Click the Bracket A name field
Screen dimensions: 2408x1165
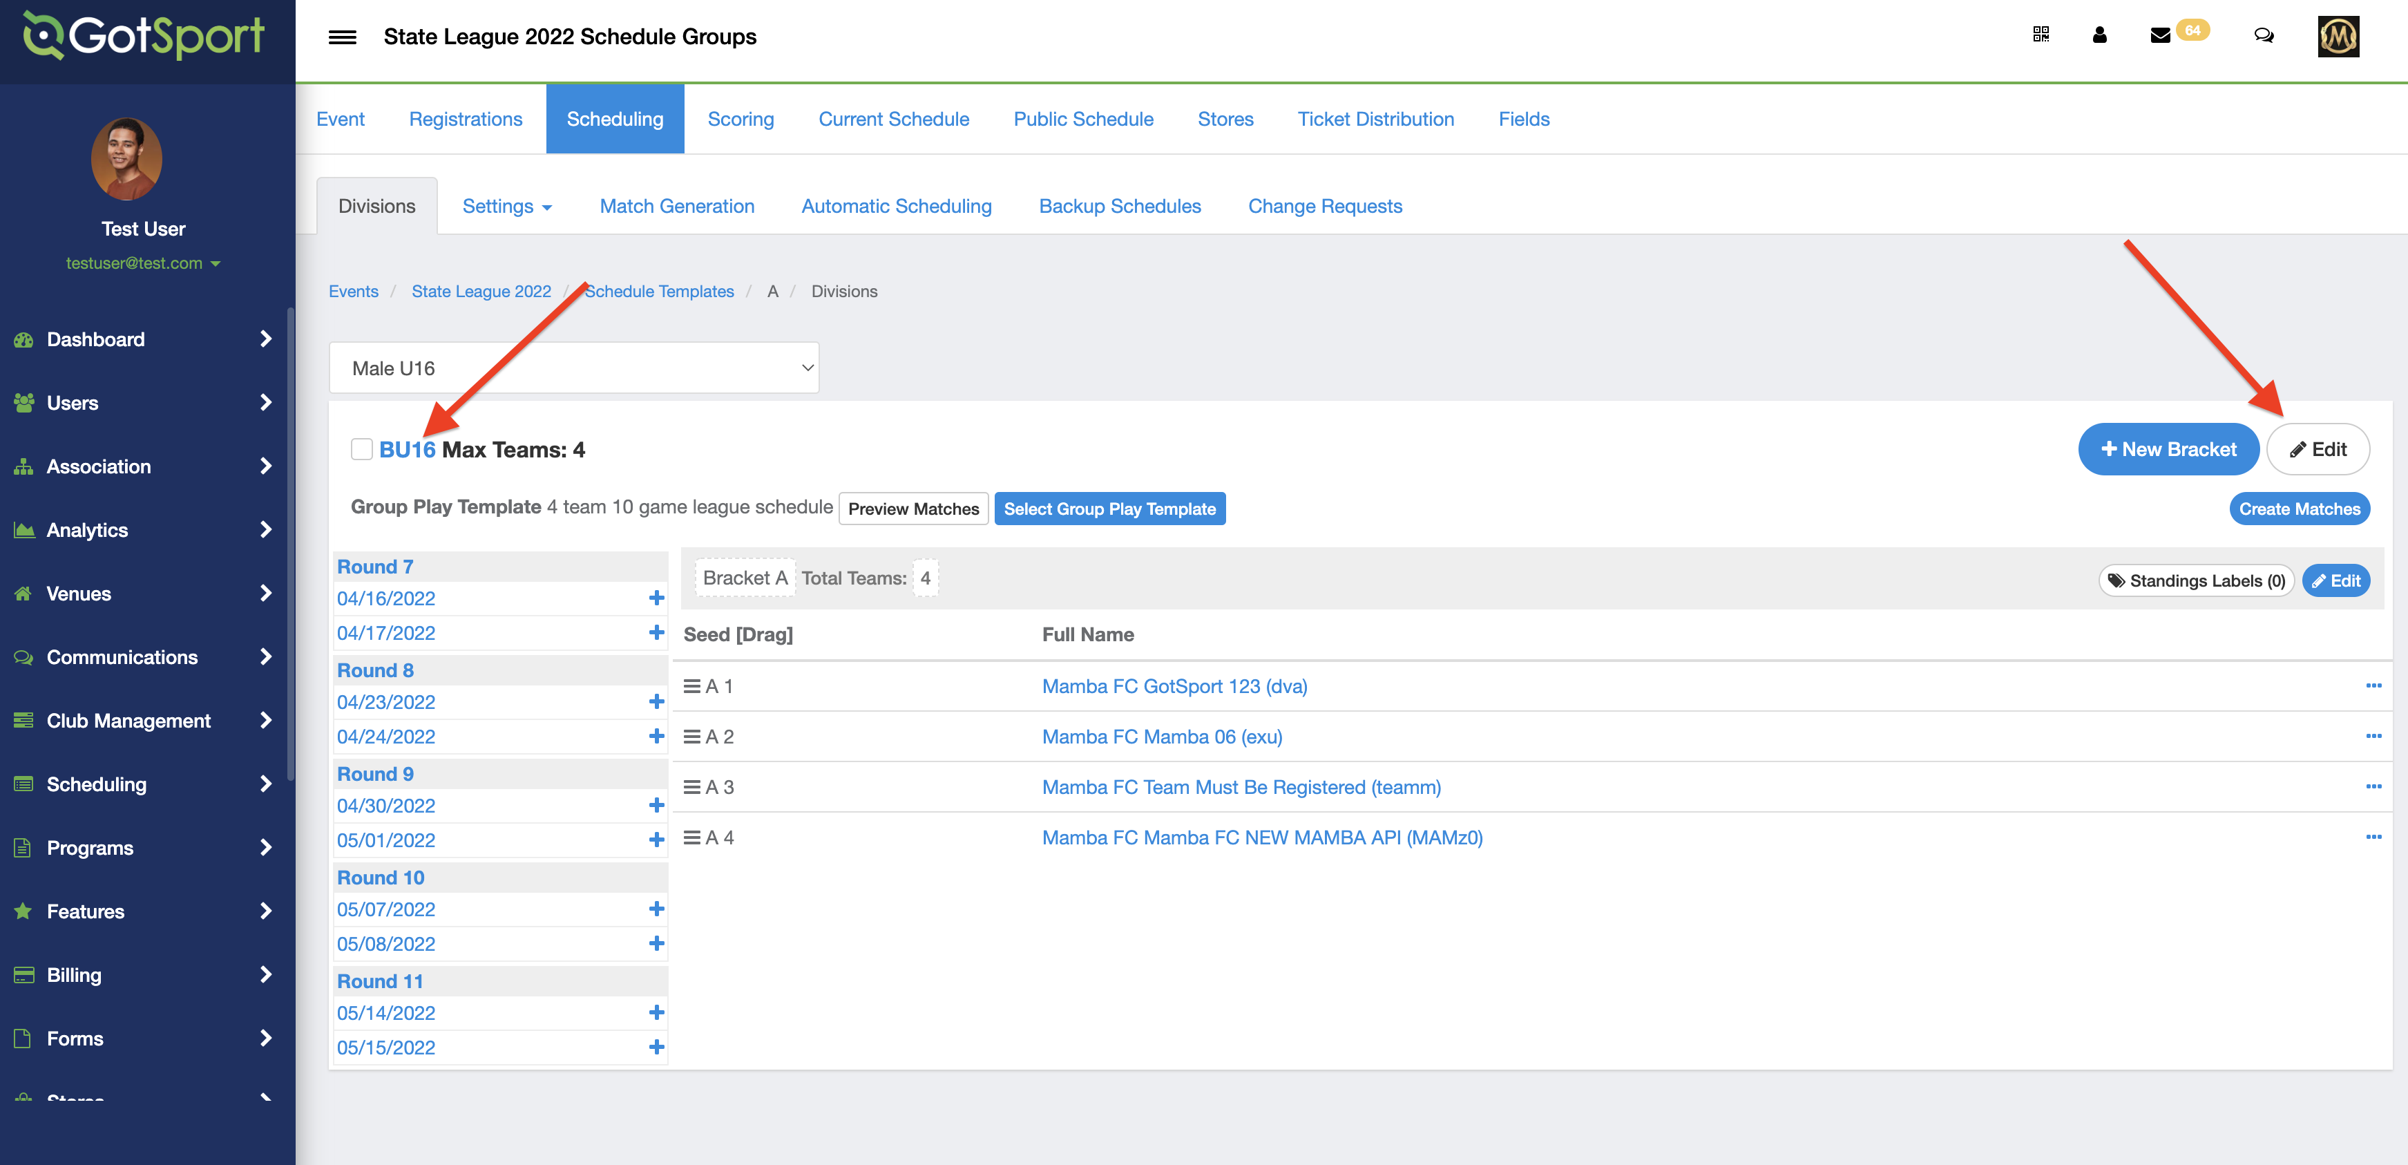[x=744, y=578]
